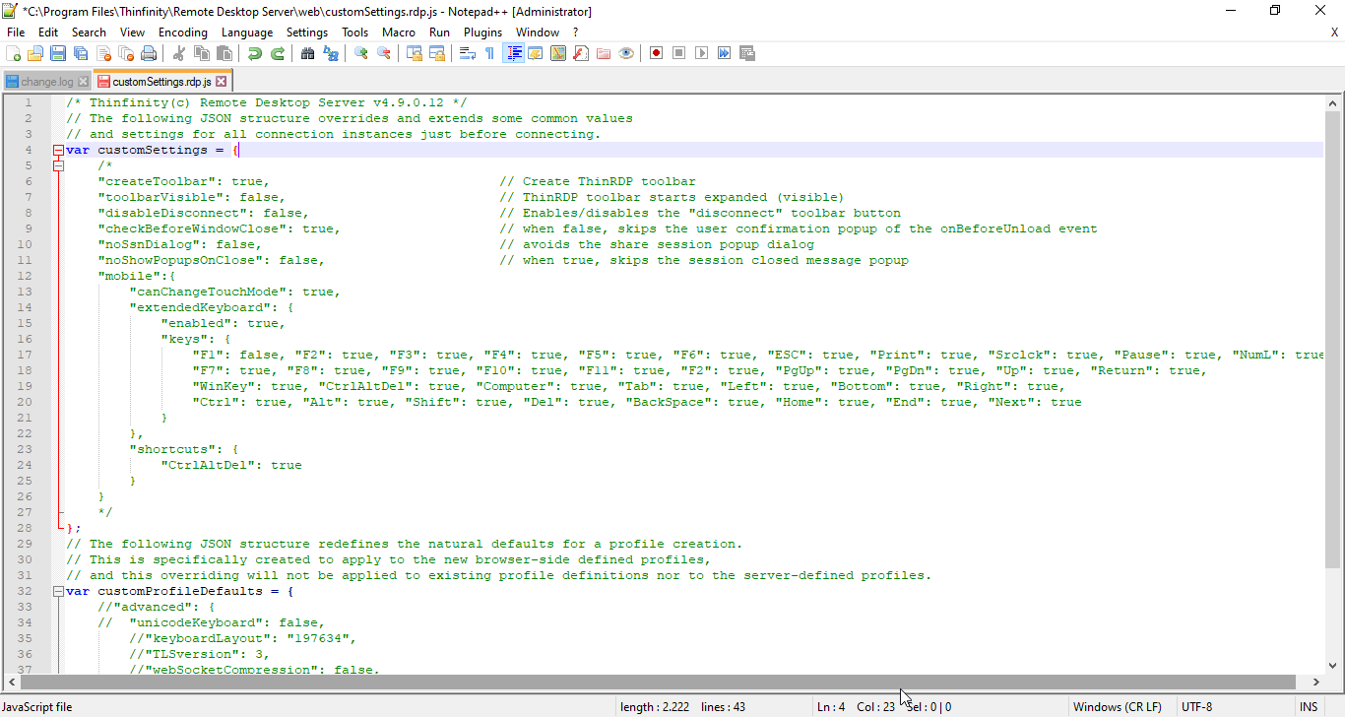Paste from clipboard via toolbar icon
Viewport: 1345px width, 717px height.
(x=224, y=53)
